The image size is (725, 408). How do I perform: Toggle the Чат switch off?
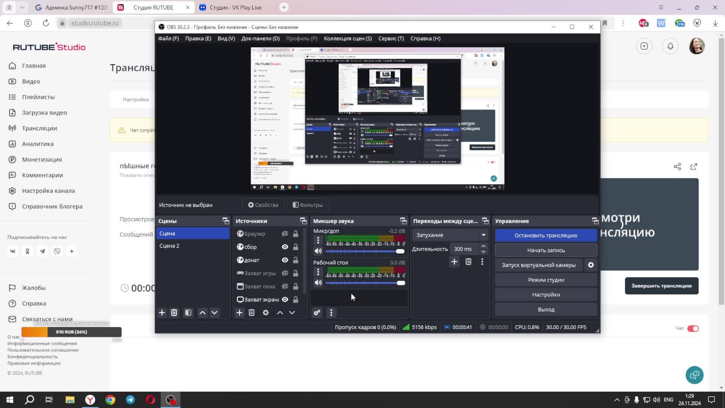pyautogui.click(x=693, y=329)
